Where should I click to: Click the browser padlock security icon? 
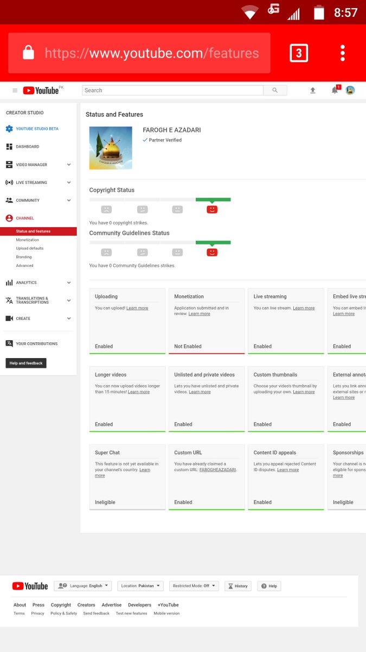(28, 53)
